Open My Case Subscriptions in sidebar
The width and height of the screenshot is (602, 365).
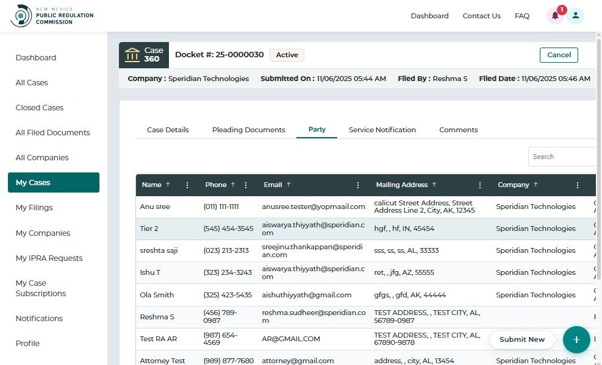coord(41,288)
